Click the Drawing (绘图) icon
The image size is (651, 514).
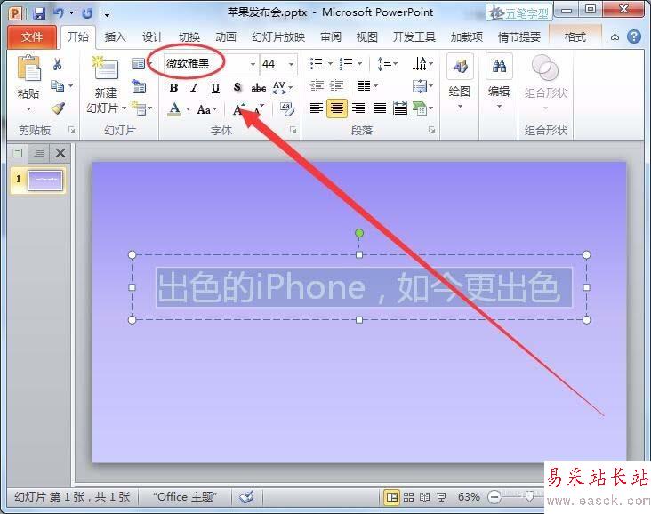[460, 66]
